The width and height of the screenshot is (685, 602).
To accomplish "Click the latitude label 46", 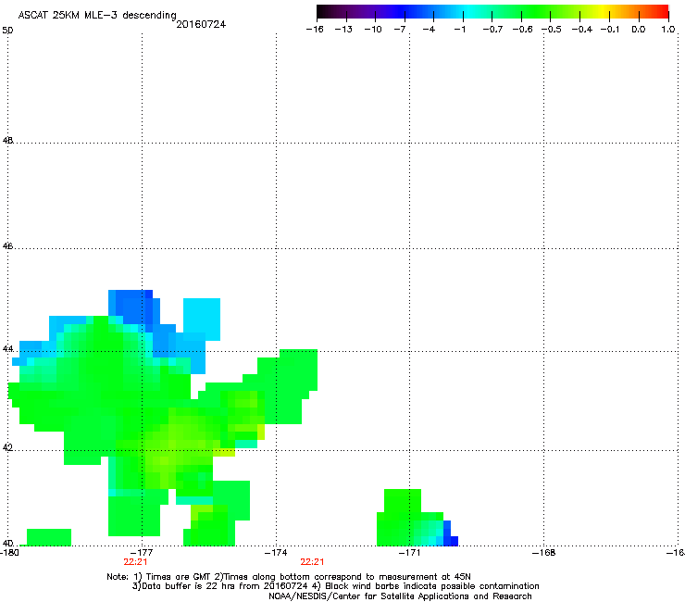I will (x=7, y=246).
